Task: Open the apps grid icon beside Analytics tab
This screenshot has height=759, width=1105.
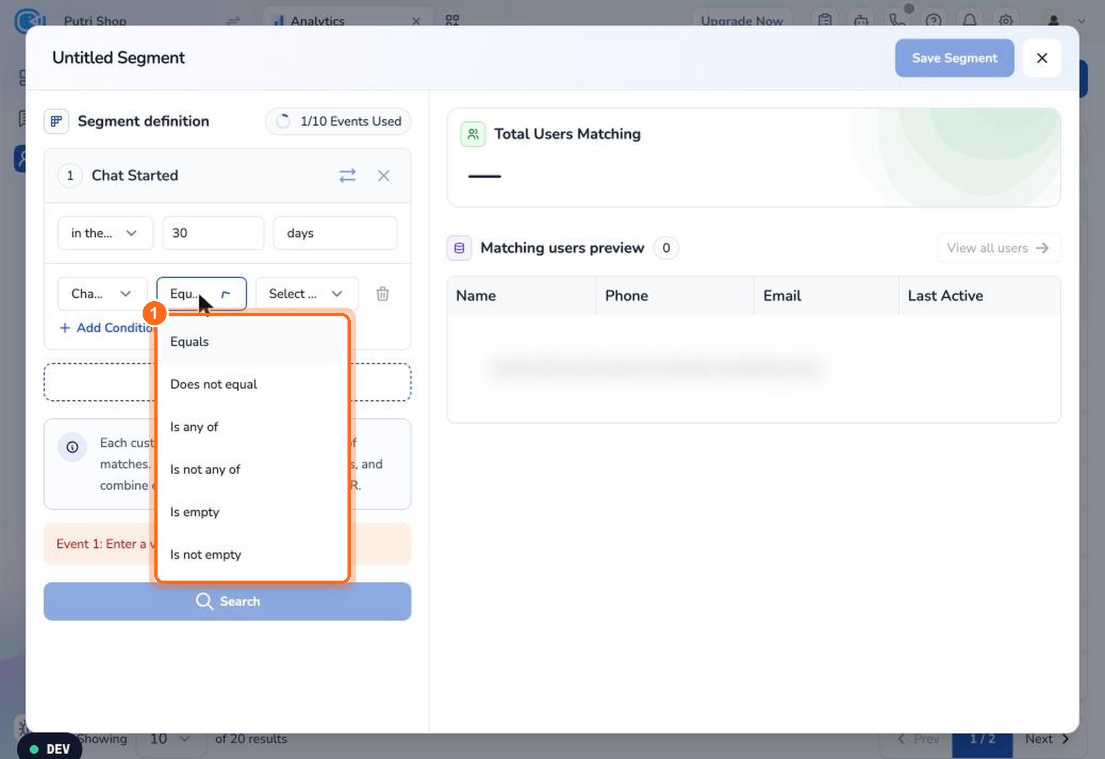Action: pyautogui.click(x=452, y=21)
